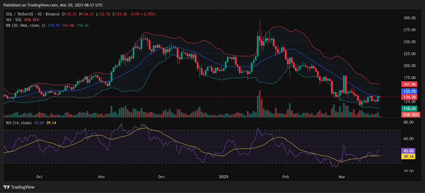Select the red 134.38 current price tag
Image resolution: width=425 pixels, height=193 pixels.
(409, 97)
